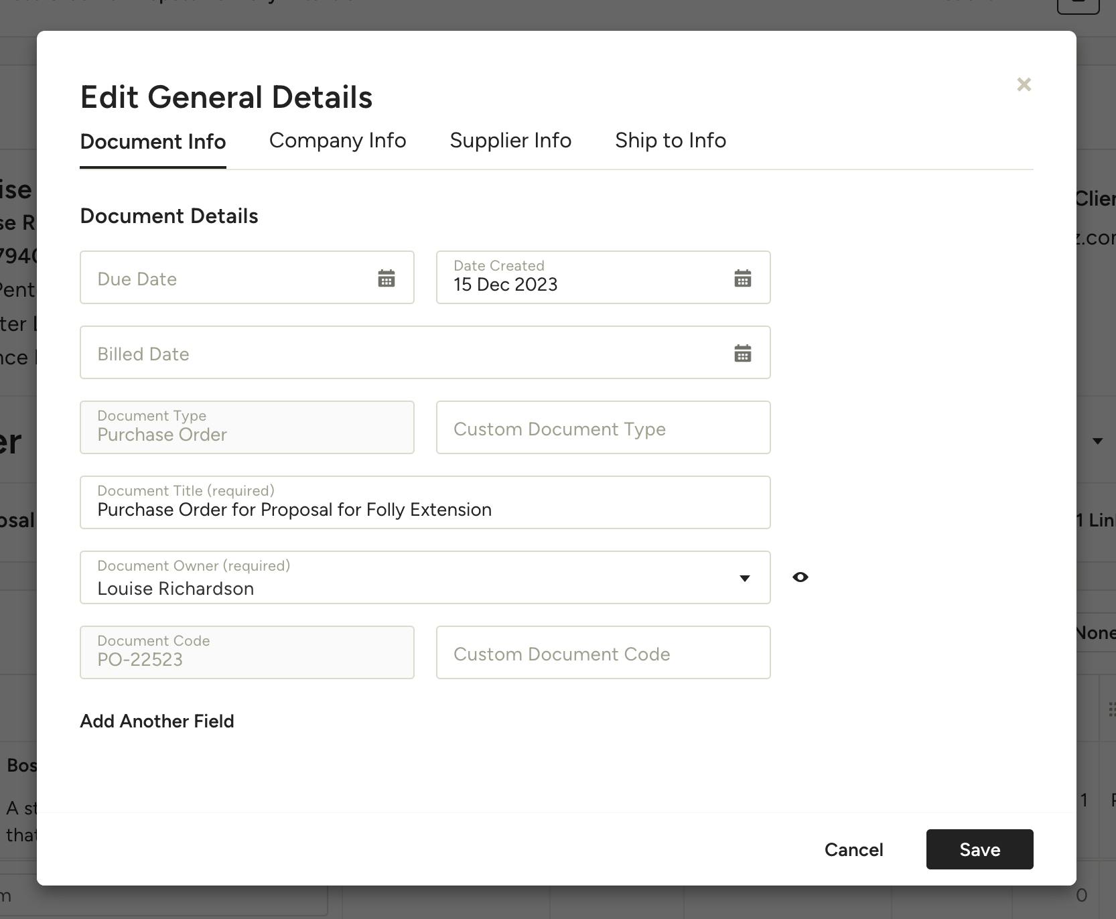The image size is (1116, 919).
Task: Open the Date Created calendar picker
Action: point(743,278)
